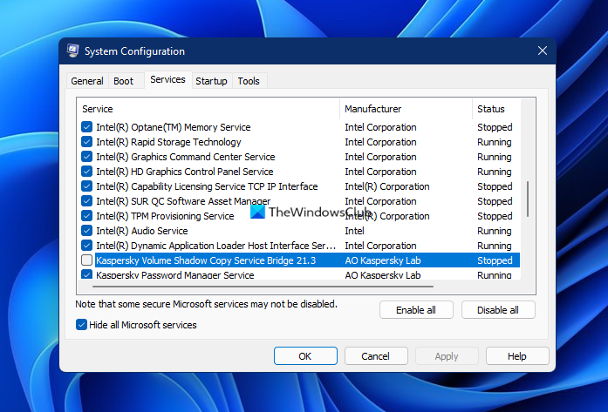
Task: Click the Cancel button
Action: click(376, 356)
